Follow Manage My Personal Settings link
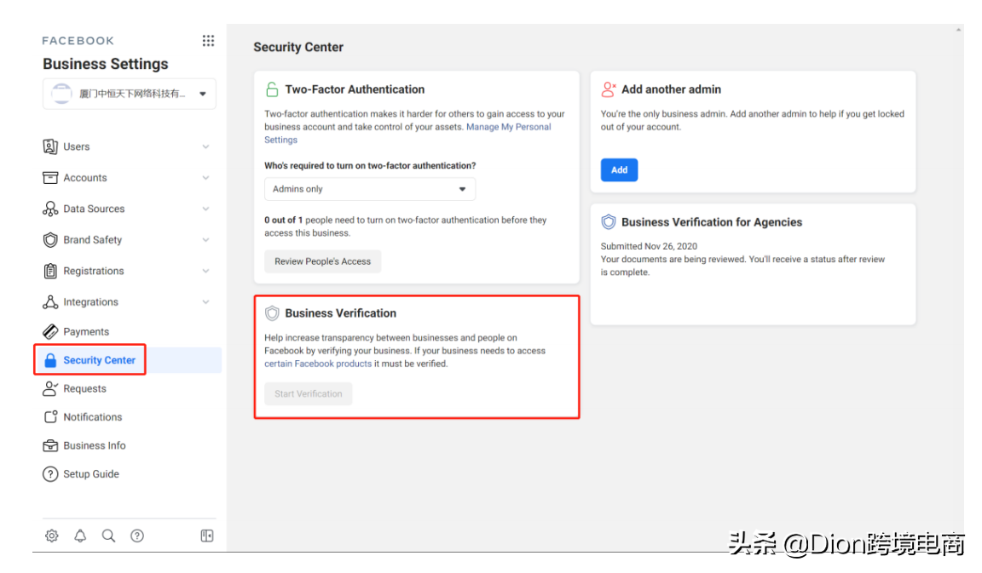 (407, 133)
